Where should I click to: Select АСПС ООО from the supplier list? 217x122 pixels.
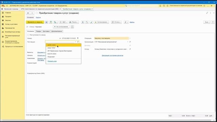[x=63, y=45]
